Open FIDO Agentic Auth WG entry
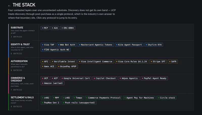 56,50
